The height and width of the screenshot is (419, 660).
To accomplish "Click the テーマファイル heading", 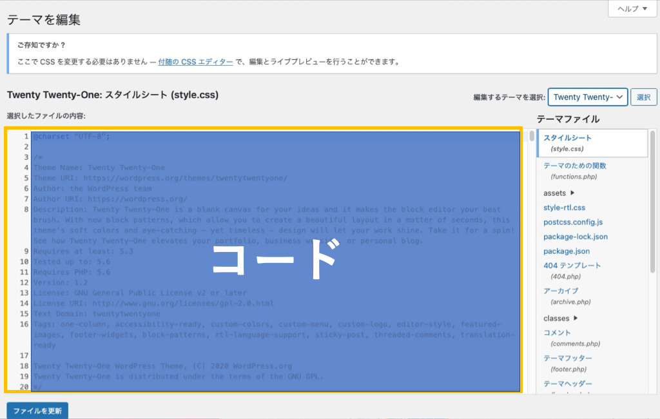I will click(x=568, y=119).
